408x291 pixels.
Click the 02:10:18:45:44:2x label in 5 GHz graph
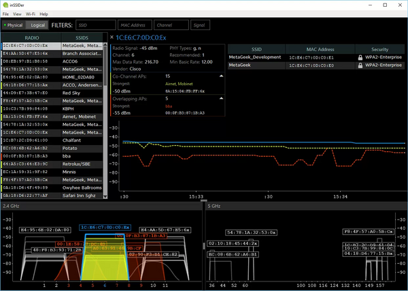[233, 243]
